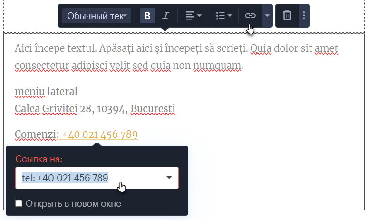Toggle italic formatting
Viewport: 368px width, 220px height.
coord(165,16)
